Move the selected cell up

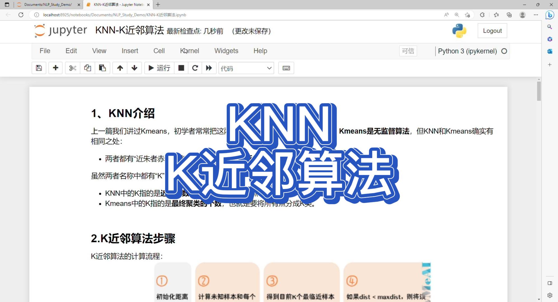point(120,68)
